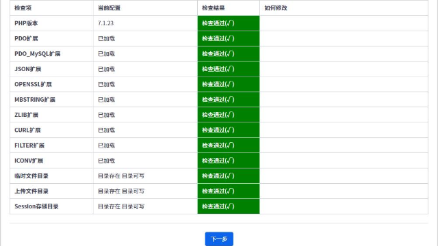
Task: Click the 如何修改 column header
Action: pyautogui.click(x=276, y=8)
